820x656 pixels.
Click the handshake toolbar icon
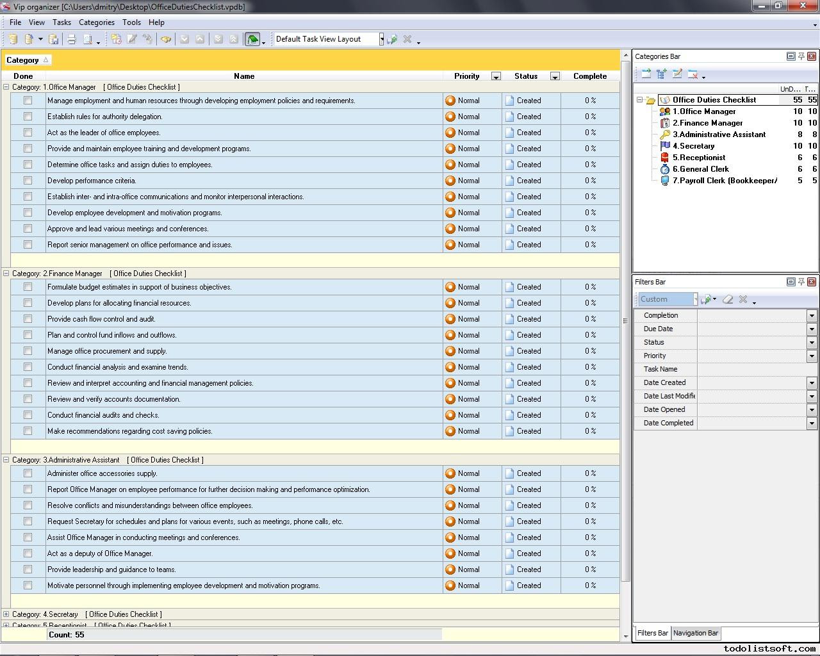tap(166, 39)
